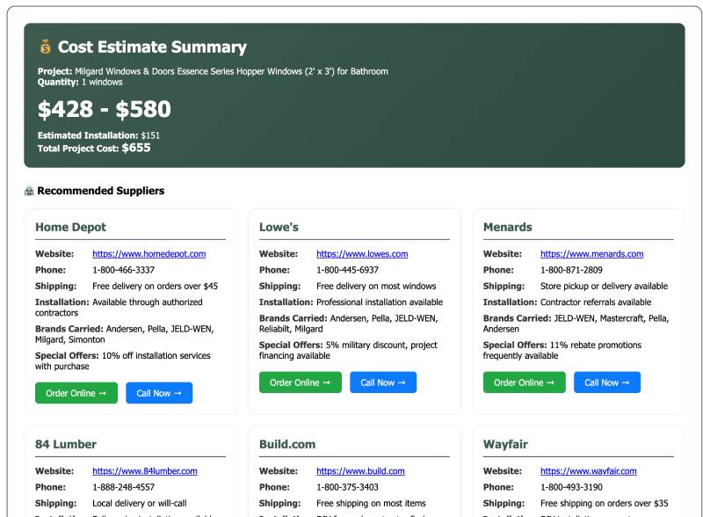
Task: Click Home Depot Brands Carried list
Action: [x=125, y=334]
